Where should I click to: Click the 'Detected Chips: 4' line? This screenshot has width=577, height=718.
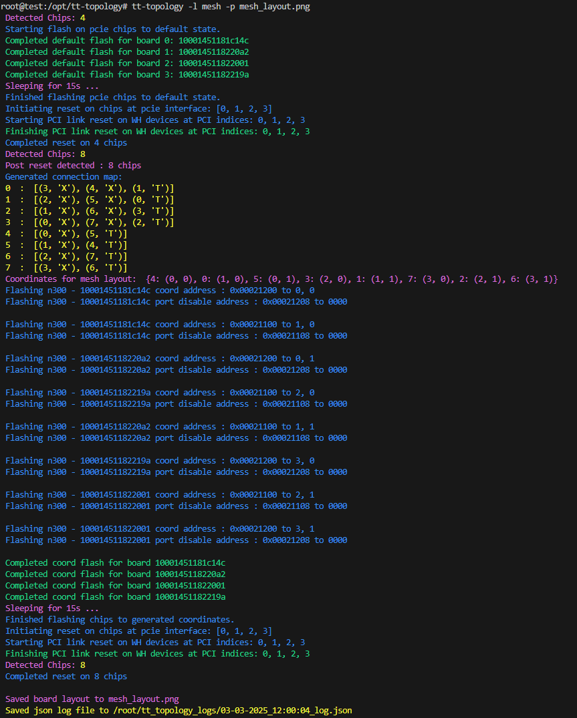46,18
